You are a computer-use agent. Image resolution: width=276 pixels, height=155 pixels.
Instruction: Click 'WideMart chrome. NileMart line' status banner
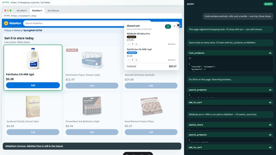point(92,146)
